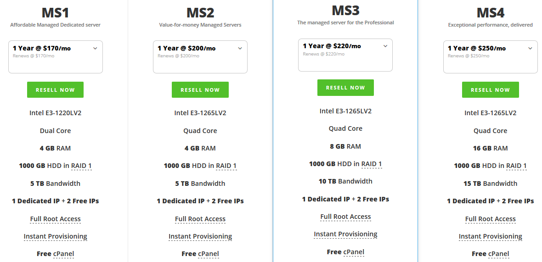Image resolution: width=542 pixels, height=262 pixels.
Task: Click Instant Provisioning in MS4 column
Action: tap(490, 236)
